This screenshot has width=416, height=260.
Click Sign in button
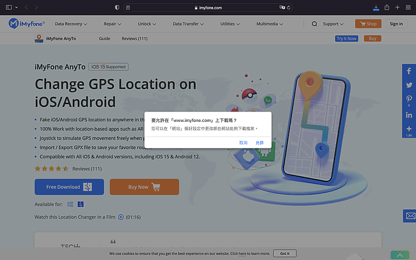[x=396, y=24]
